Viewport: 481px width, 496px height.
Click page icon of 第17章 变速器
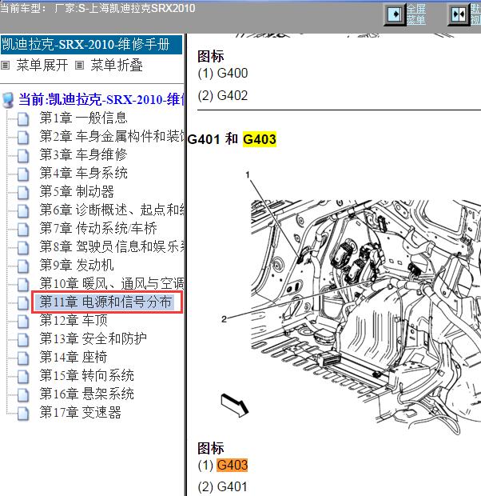coord(23,413)
